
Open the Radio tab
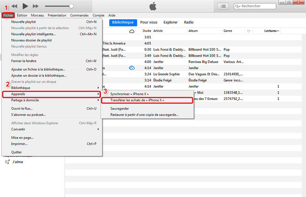tap(189, 22)
